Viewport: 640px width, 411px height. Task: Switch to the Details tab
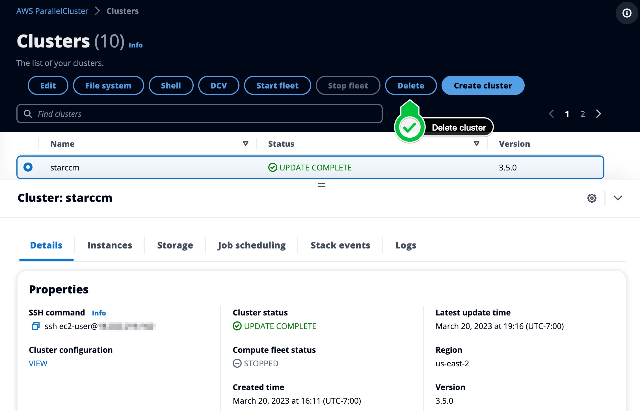click(46, 245)
